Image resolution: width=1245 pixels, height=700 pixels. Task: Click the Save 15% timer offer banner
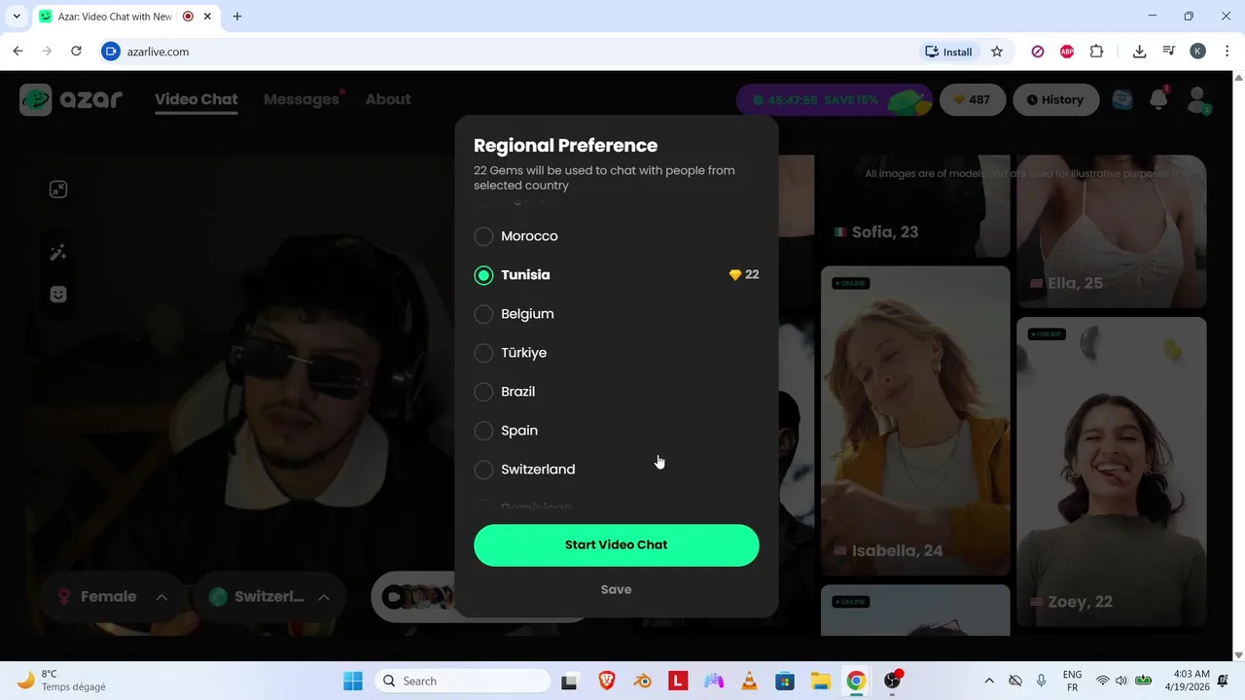[835, 99]
